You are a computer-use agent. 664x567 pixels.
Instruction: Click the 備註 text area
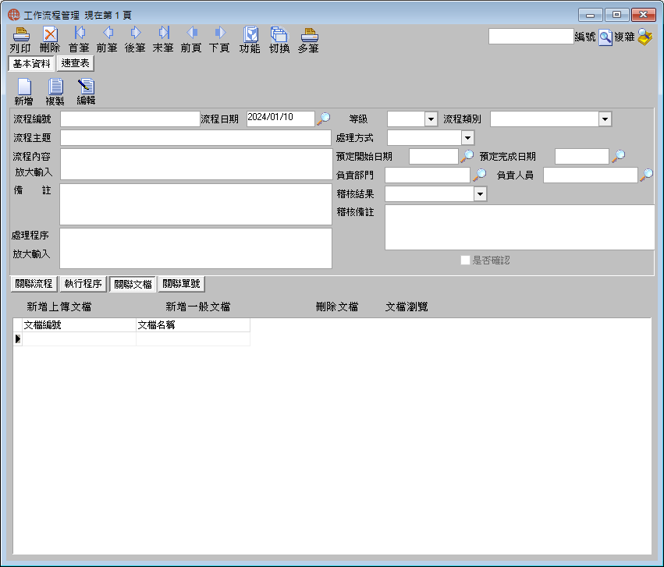point(196,204)
